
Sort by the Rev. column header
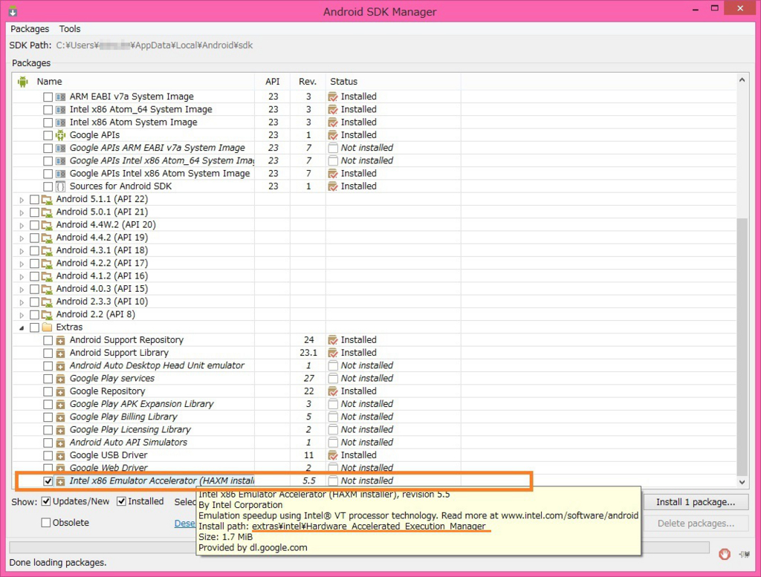point(308,82)
